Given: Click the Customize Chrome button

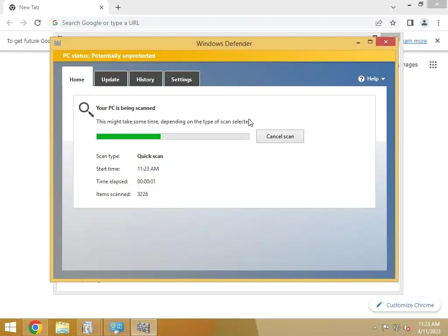Looking at the screenshot, I should 405,305.
